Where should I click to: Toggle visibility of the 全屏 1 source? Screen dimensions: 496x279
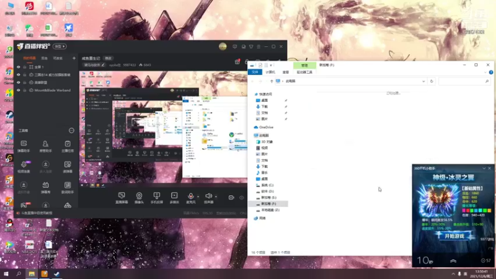pyautogui.click(x=19, y=67)
